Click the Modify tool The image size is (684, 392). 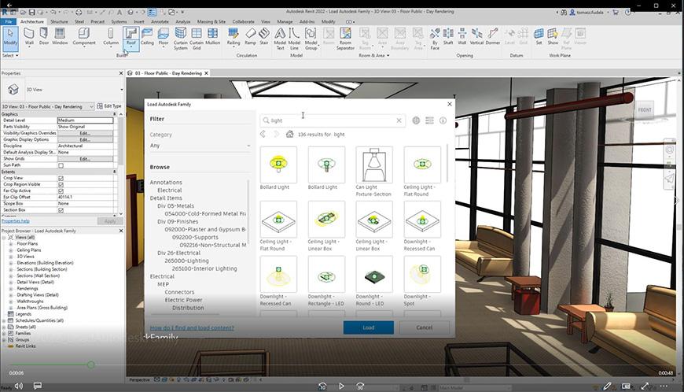[10, 37]
